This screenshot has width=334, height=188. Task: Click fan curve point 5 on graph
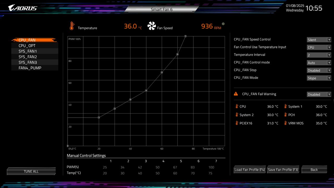tap(162, 72)
